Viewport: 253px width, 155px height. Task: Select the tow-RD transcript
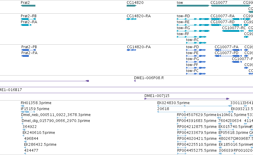click(x=193, y=19)
